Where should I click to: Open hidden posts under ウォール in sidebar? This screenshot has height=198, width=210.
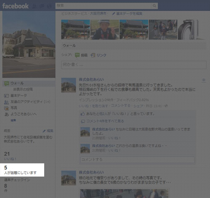pos(23,89)
